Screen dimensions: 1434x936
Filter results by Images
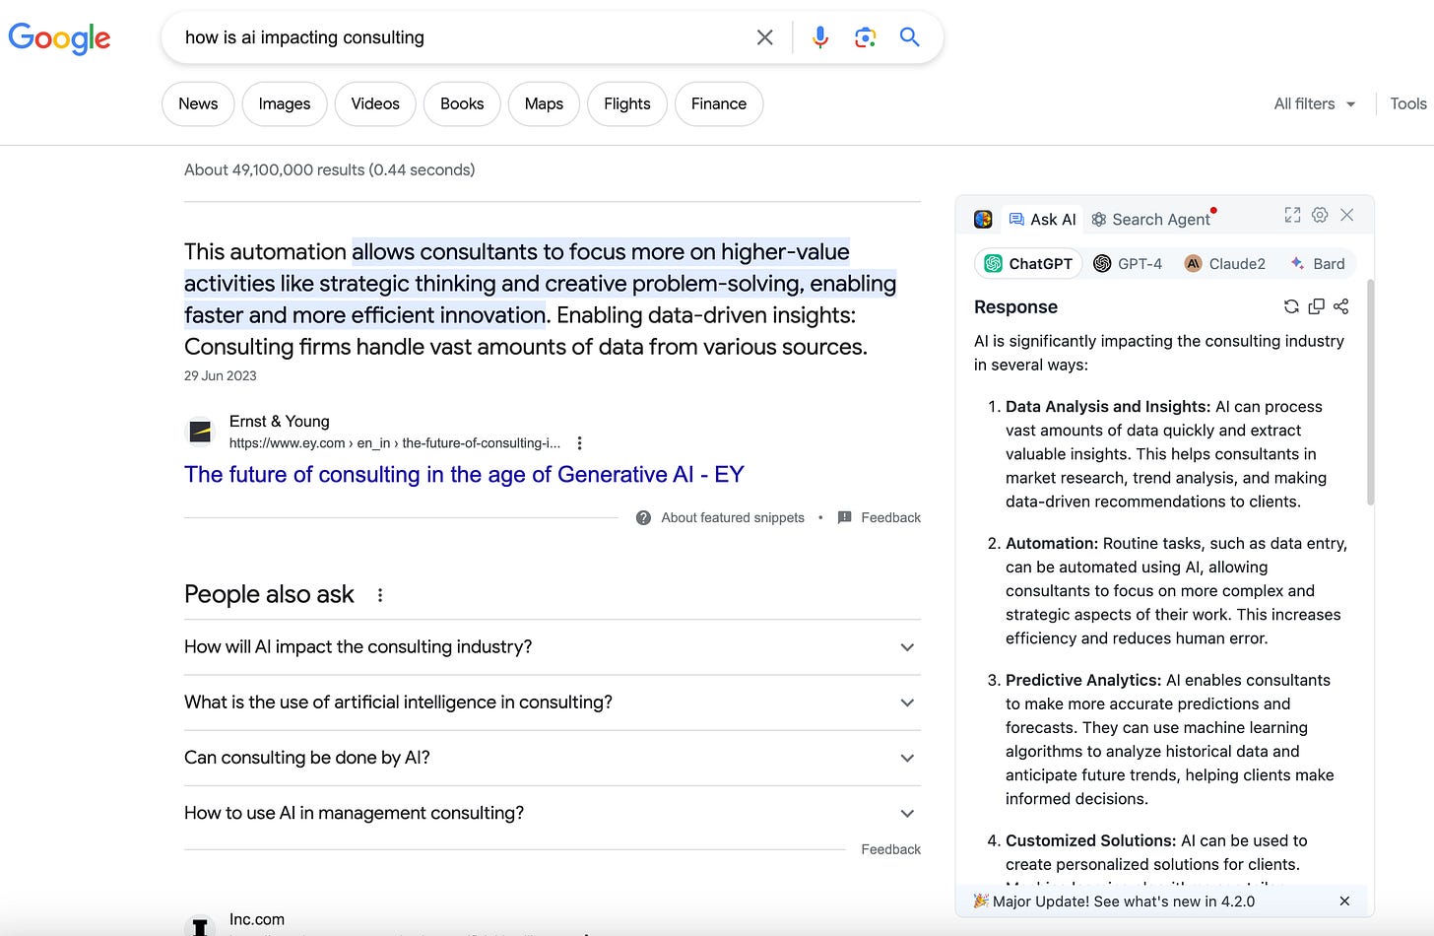tap(285, 103)
